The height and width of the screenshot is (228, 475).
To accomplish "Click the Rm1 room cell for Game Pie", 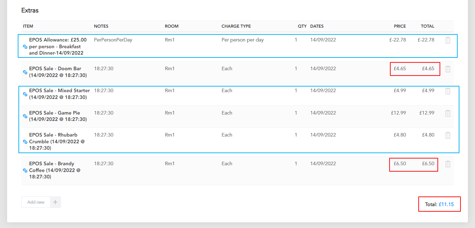I will pos(170,113).
